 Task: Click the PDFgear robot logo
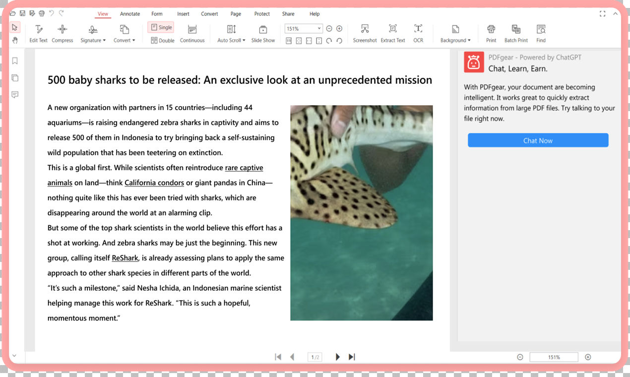[x=474, y=63]
